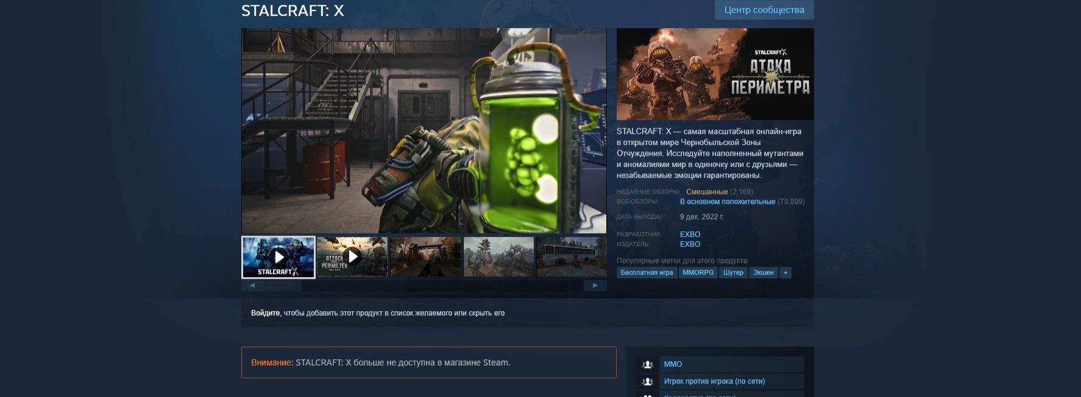Select the Экшен tag
The width and height of the screenshot is (1081, 397).
[763, 273]
